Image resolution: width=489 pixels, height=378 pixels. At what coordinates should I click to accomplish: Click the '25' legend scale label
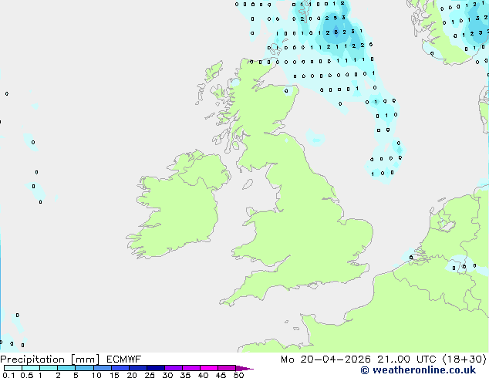(x=150, y=375)
